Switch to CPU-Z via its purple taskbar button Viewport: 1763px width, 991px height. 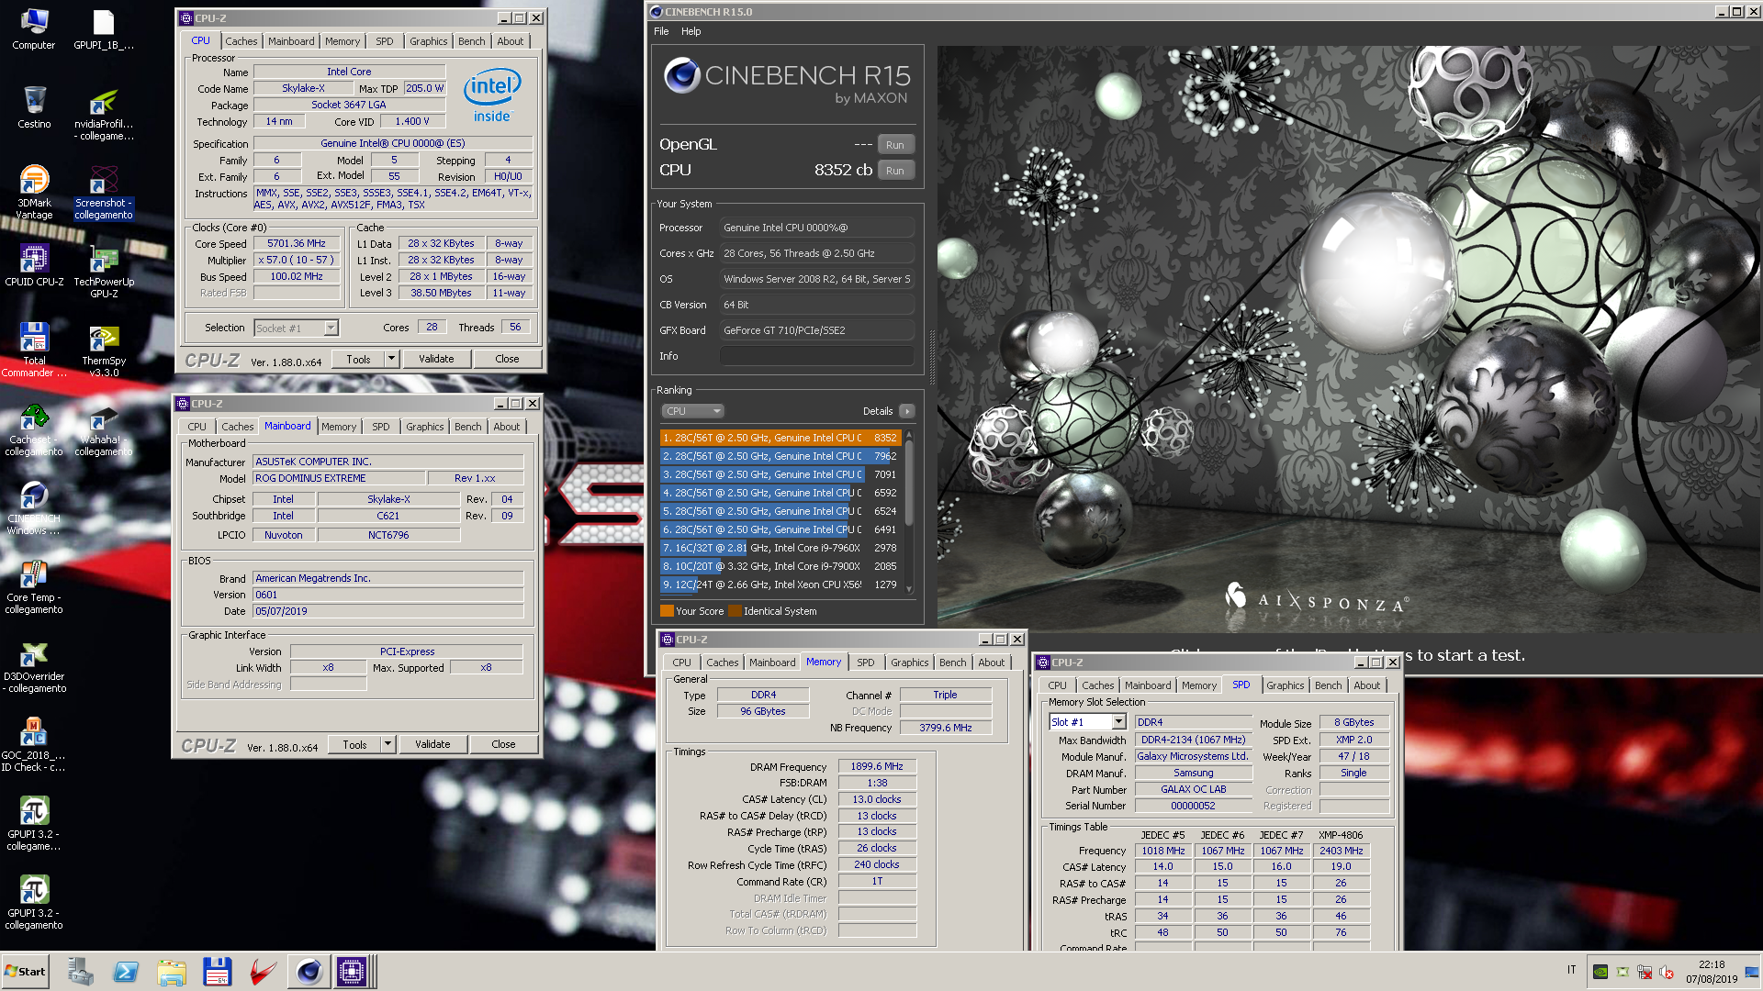point(352,971)
